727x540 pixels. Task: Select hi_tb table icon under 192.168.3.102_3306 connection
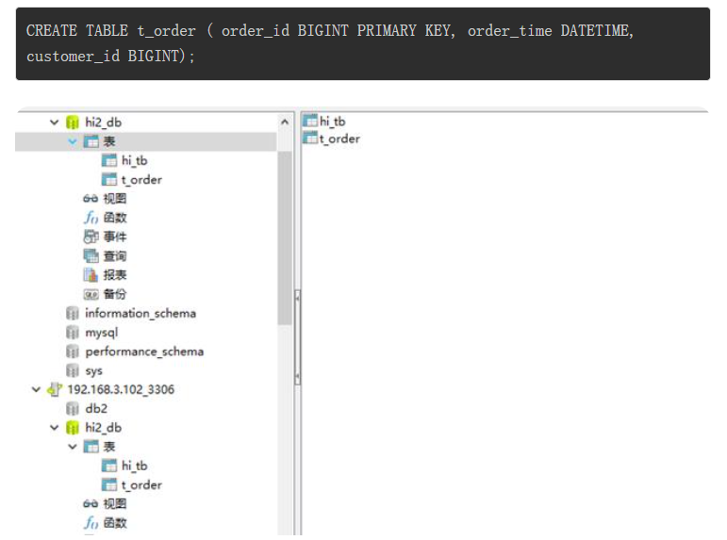click(x=109, y=466)
